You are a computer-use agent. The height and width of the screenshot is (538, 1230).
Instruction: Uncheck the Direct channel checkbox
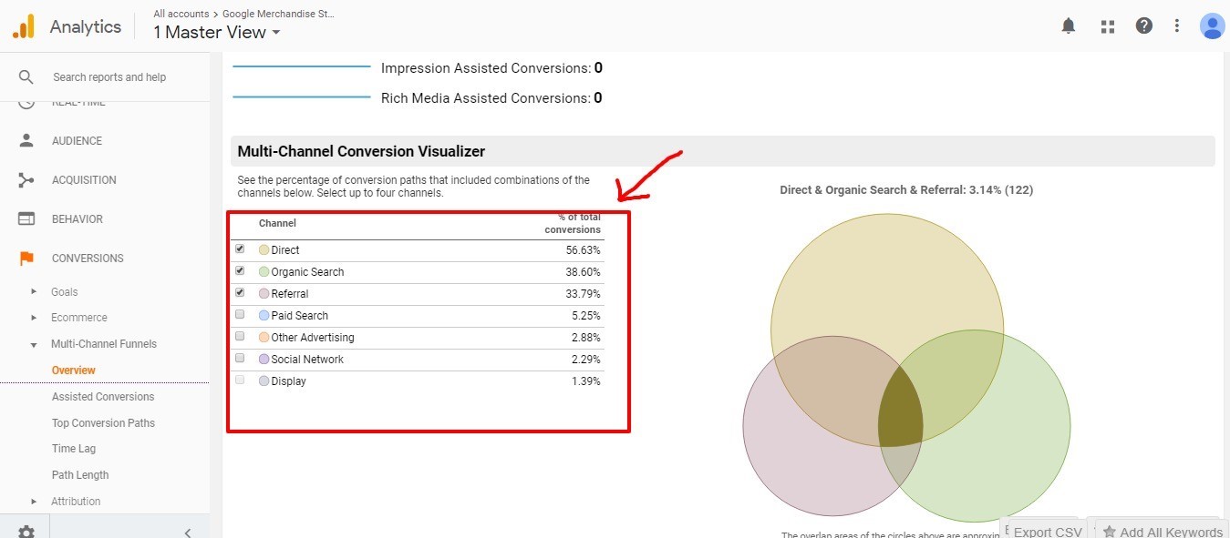[240, 249]
